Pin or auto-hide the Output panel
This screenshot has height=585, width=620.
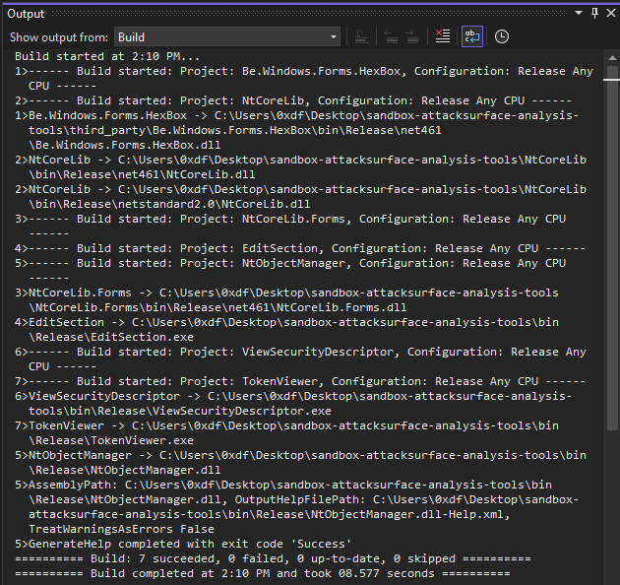click(x=594, y=12)
